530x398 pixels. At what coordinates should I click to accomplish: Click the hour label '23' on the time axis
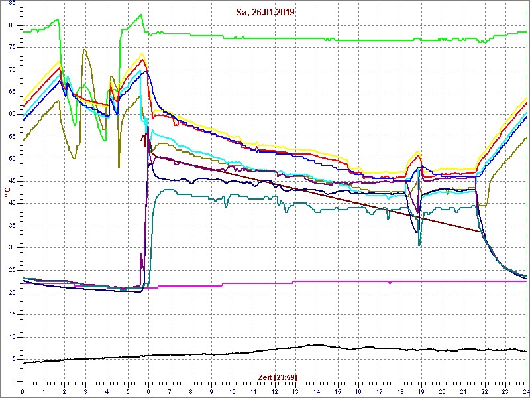(x=505, y=391)
